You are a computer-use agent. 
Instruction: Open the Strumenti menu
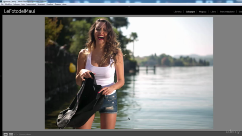(41, 4)
